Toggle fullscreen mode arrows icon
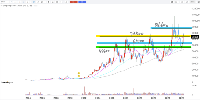200x100 pixels. pyautogui.click(x=198, y=2)
